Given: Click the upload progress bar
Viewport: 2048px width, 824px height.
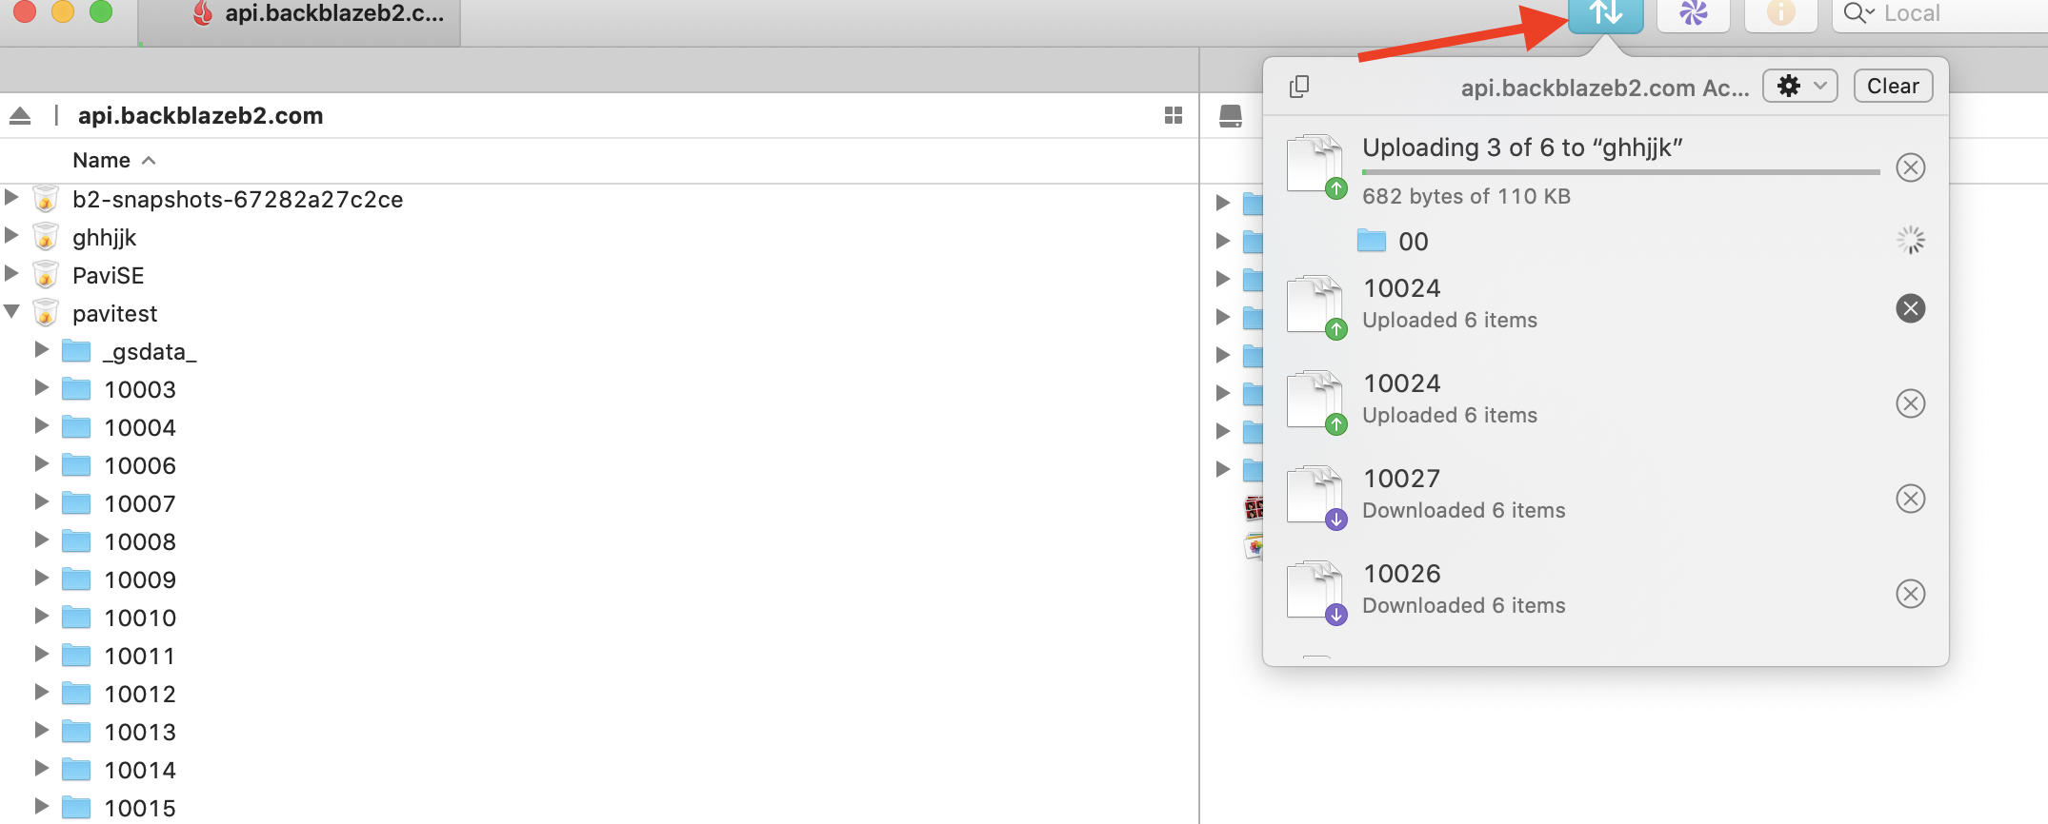Looking at the screenshot, I should coord(1621,172).
